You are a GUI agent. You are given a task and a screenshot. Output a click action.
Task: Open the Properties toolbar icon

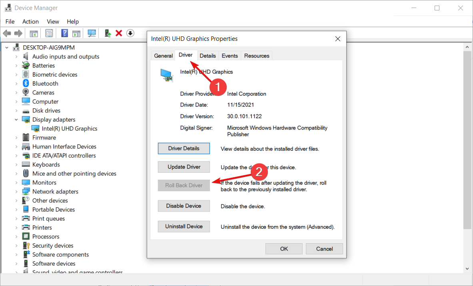point(49,33)
